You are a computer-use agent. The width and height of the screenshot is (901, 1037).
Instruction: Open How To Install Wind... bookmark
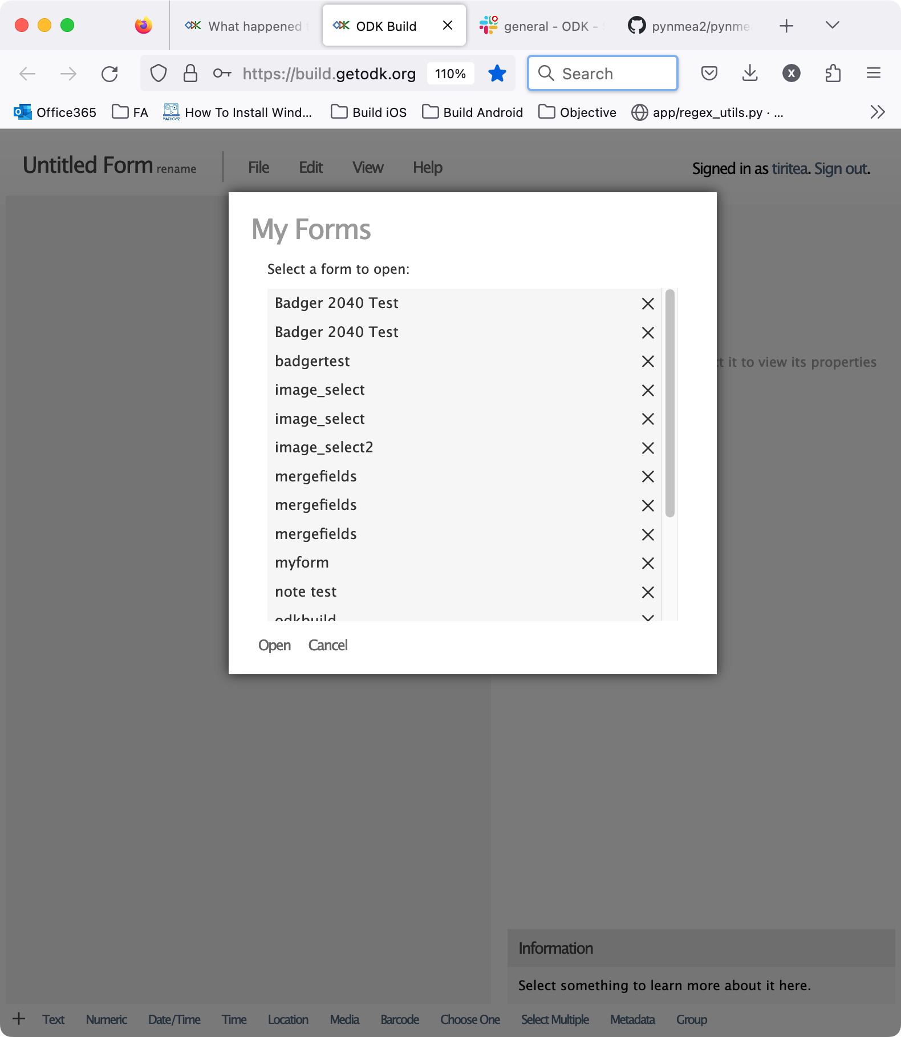pyautogui.click(x=238, y=112)
